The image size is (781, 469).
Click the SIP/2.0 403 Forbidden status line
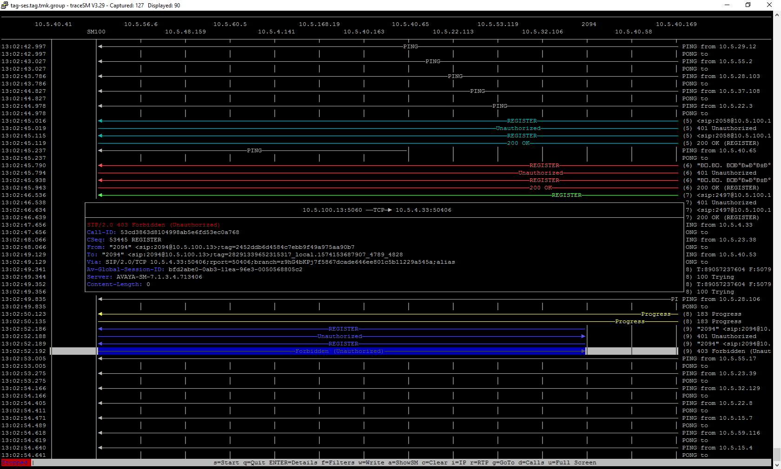click(153, 225)
